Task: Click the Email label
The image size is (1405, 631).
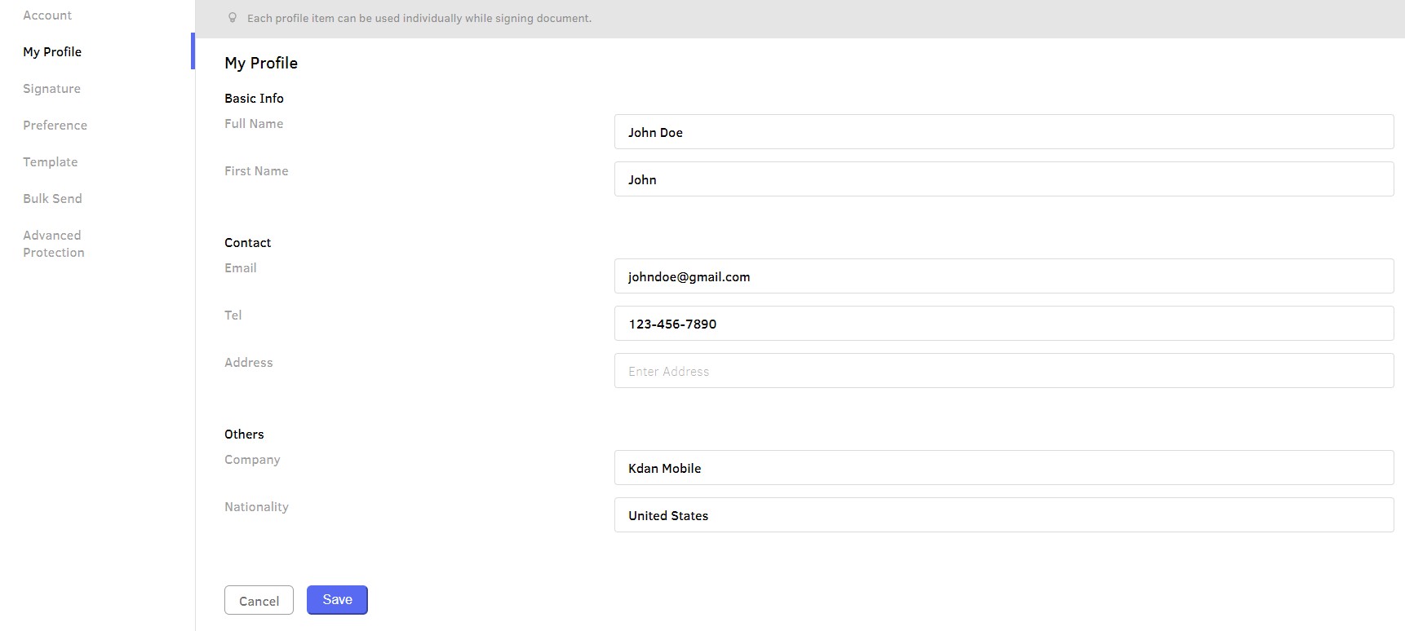Action: tap(241, 268)
